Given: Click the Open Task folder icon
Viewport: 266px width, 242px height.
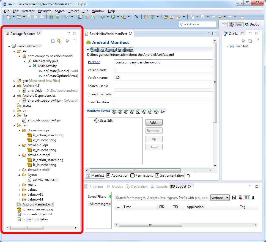Looking at the screenshot, I should pos(172,17).
